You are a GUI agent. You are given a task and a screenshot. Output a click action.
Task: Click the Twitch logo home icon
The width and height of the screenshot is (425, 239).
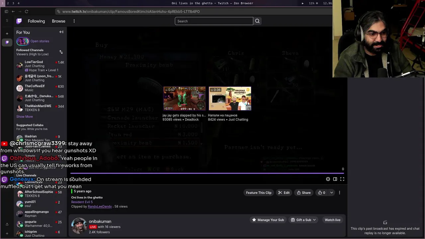click(x=19, y=21)
